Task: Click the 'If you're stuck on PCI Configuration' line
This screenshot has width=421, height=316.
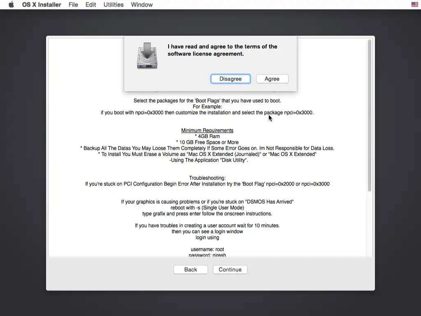Action: 207,184
